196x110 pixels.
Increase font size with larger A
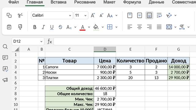coord(93,16)
